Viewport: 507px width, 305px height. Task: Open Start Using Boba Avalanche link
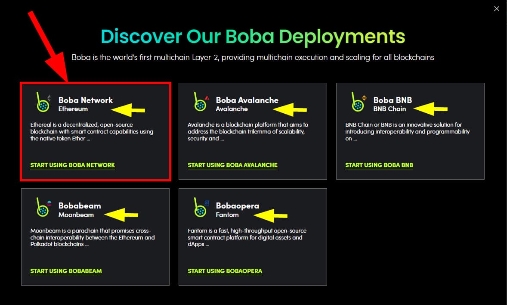[232, 165]
